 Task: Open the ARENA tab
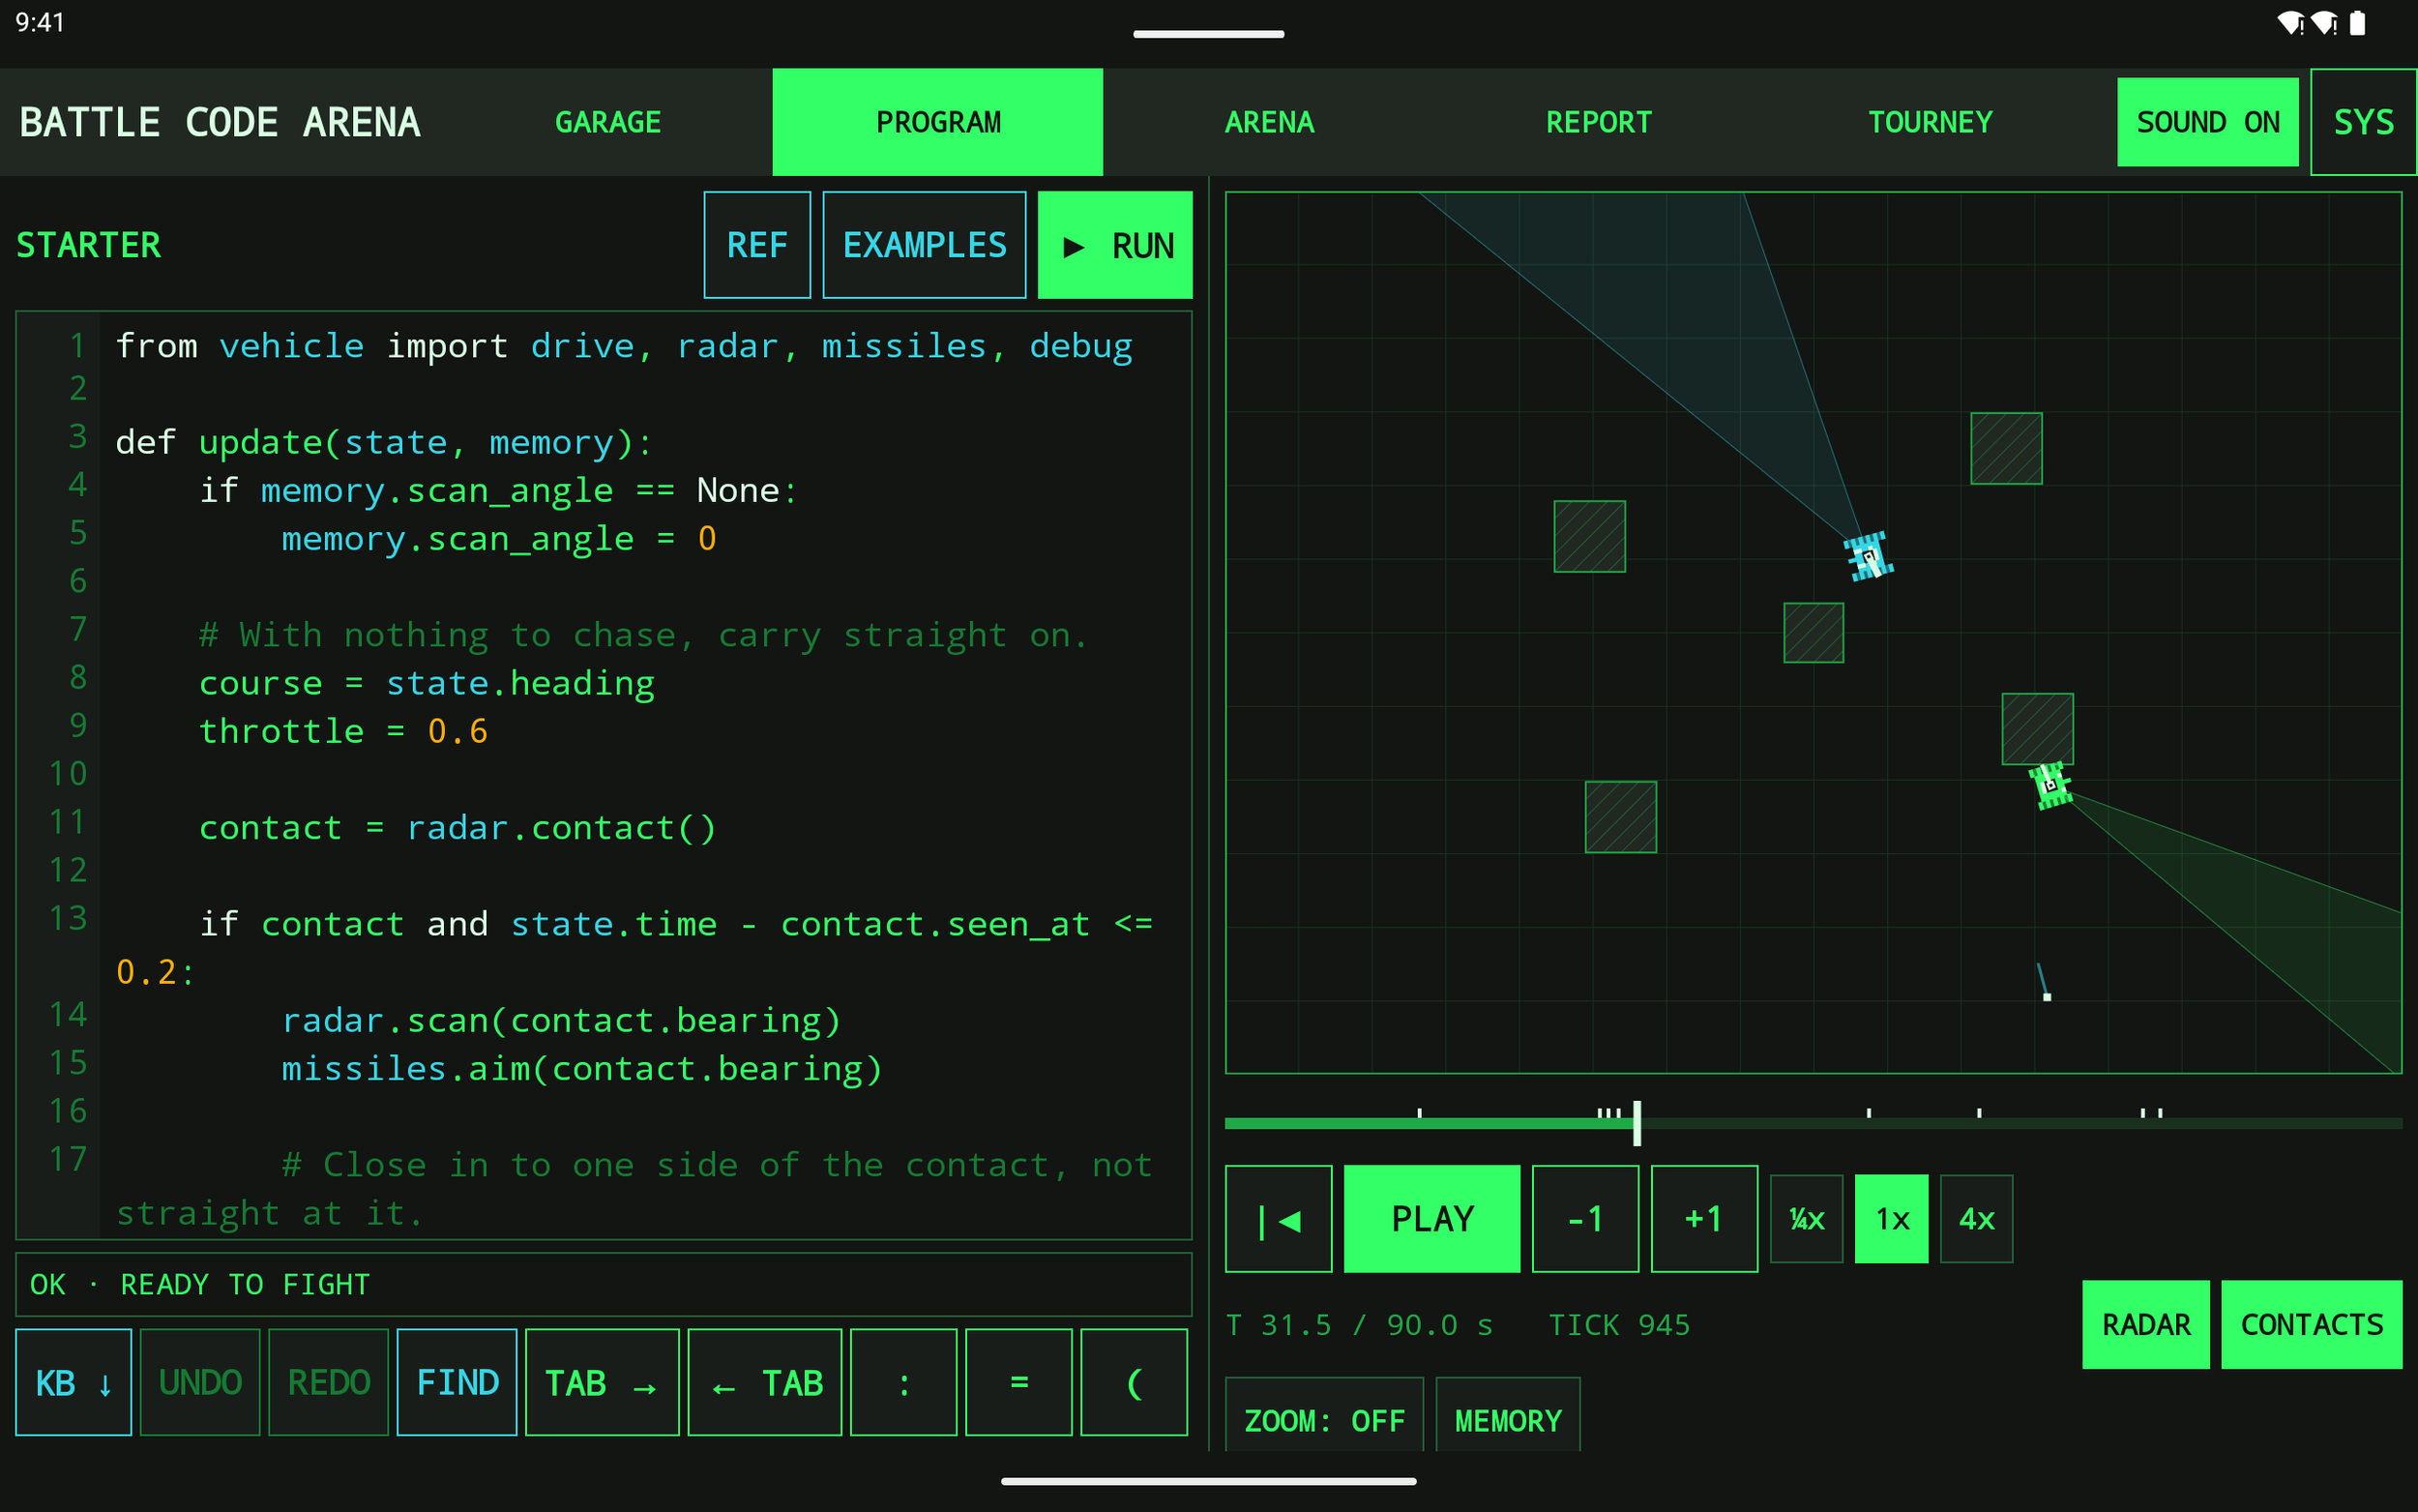[1270, 122]
